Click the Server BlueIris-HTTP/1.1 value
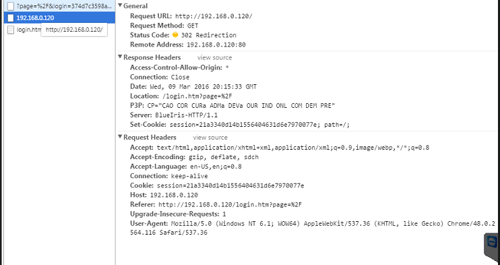The height and width of the screenshot is (265, 500). tap(187, 115)
